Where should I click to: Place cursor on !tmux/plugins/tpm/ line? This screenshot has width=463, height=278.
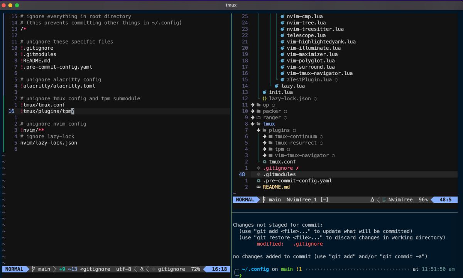click(47, 111)
